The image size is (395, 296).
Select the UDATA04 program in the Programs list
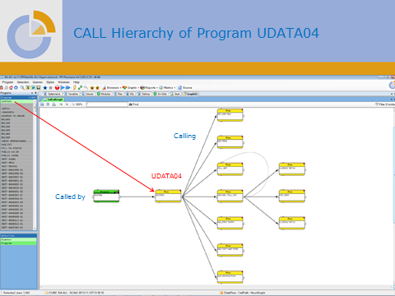[x=17, y=101]
